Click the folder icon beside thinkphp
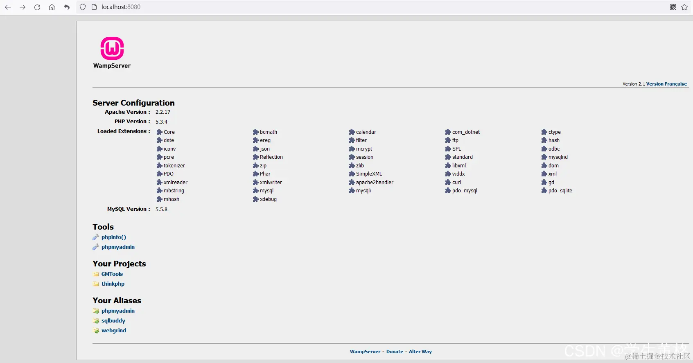This screenshot has width=693, height=363. point(96,284)
